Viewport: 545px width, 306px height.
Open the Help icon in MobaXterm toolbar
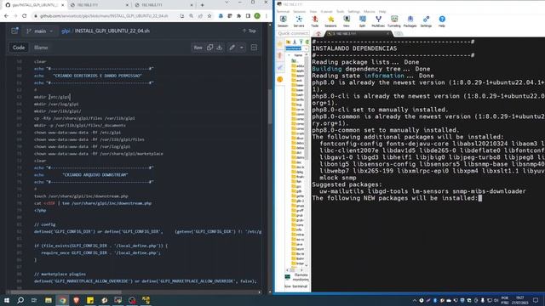442,21
